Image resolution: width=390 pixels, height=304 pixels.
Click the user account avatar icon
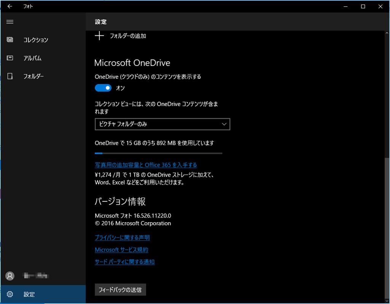click(10, 276)
